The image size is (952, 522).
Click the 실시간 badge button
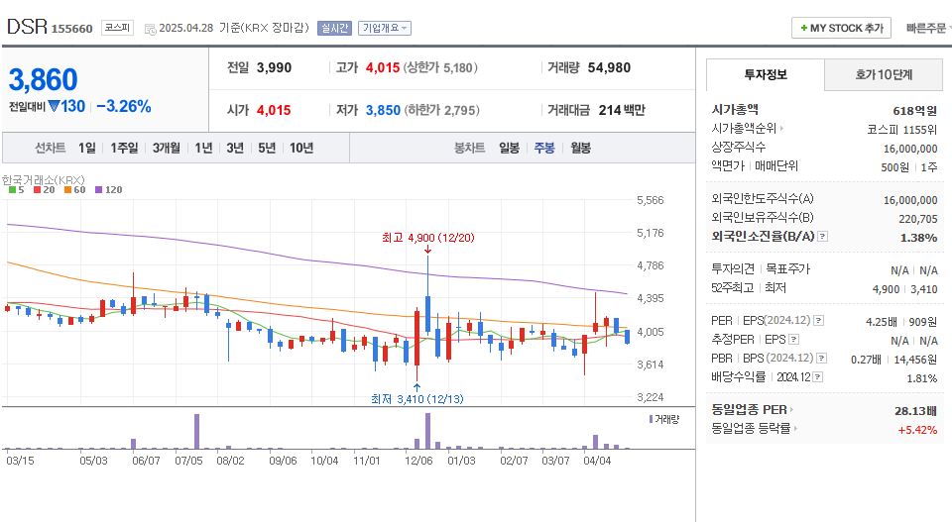coord(334,28)
